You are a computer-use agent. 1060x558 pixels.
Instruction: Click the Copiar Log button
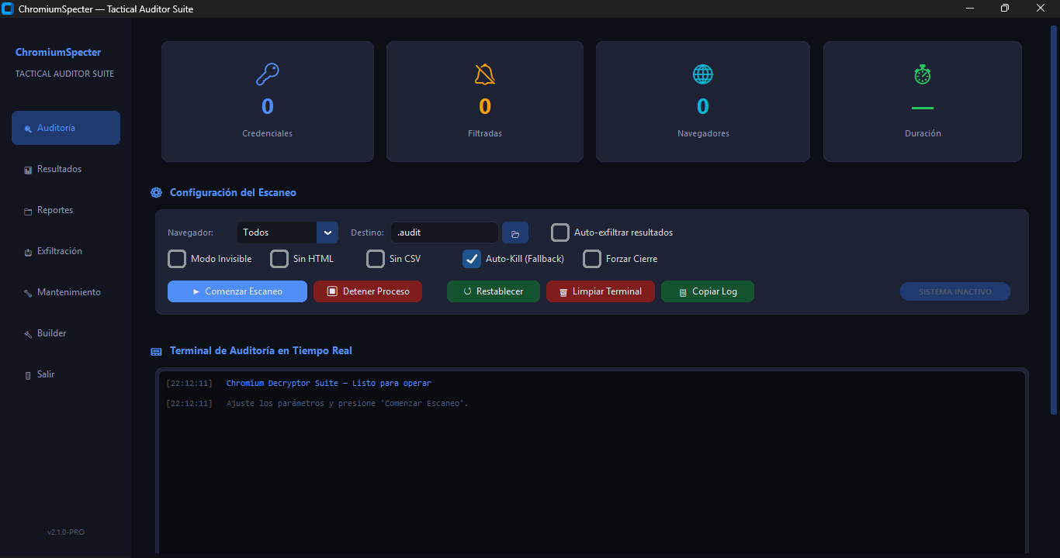click(x=708, y=291)
